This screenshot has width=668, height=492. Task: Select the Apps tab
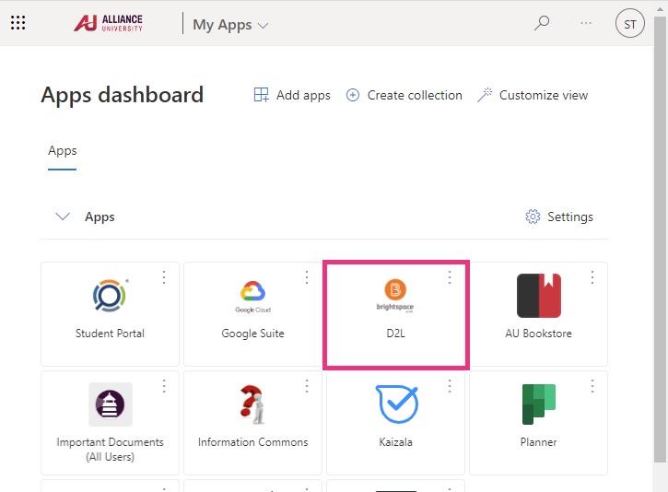(63, 151)
